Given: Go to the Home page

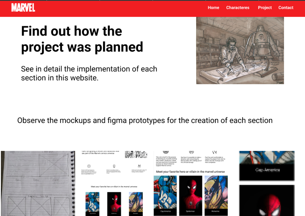Looking at the screenshot, I should [x=214, y=8].
